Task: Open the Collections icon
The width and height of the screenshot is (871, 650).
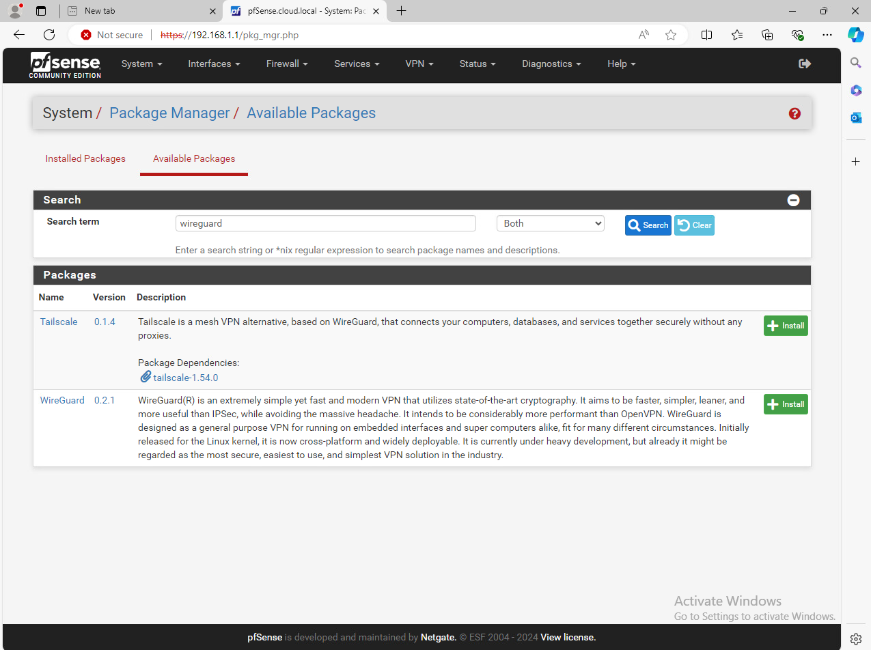Action: 767,35
